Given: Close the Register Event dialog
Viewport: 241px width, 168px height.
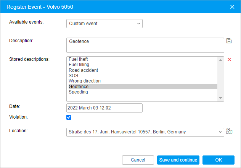Looking at the screenshot, I should pyautogui.click(x=232, y=7).
